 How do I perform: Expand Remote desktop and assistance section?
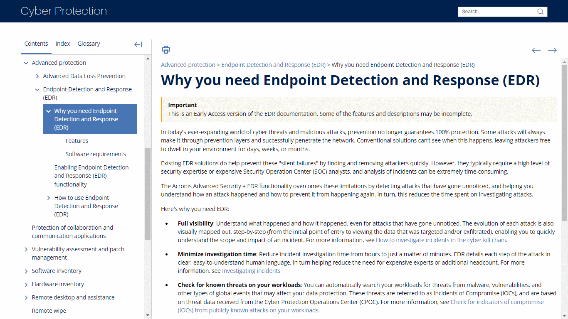[26, 298]
